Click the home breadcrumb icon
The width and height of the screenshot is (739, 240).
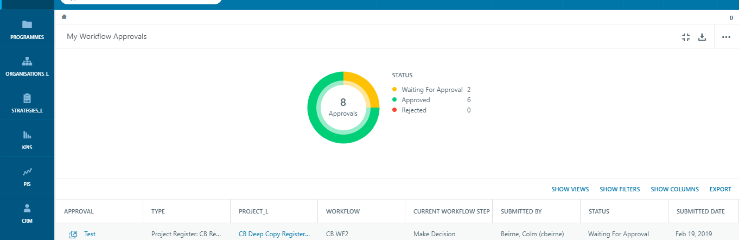pos(64,17)
